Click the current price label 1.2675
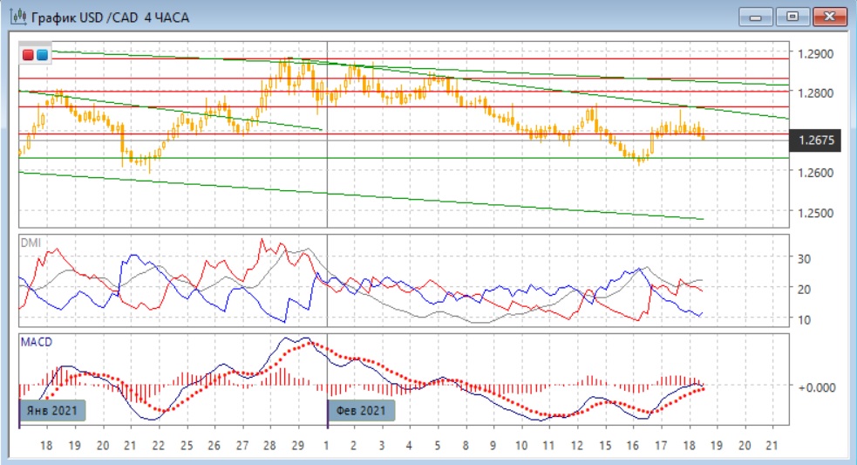 815,140
